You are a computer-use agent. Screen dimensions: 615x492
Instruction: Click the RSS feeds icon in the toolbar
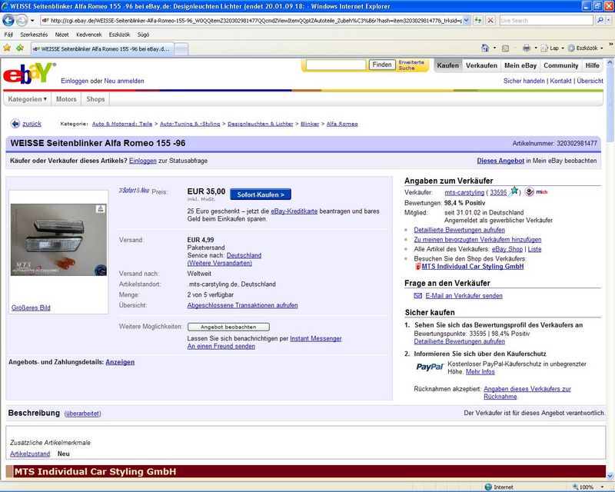tap(506, 48)
